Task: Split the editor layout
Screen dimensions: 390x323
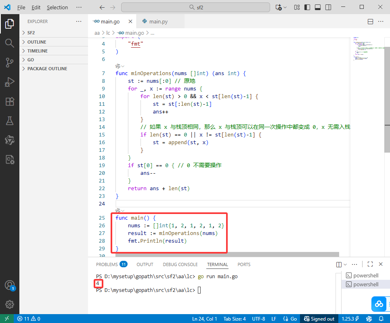Action: (x=370, y=22)
